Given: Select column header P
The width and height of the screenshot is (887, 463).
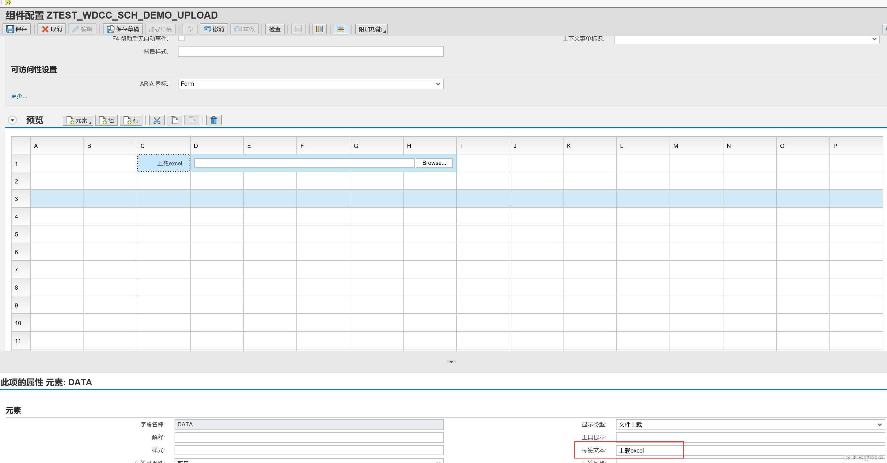Looking at the screenshot, I should pyautogui.click(x=856, y=145).
